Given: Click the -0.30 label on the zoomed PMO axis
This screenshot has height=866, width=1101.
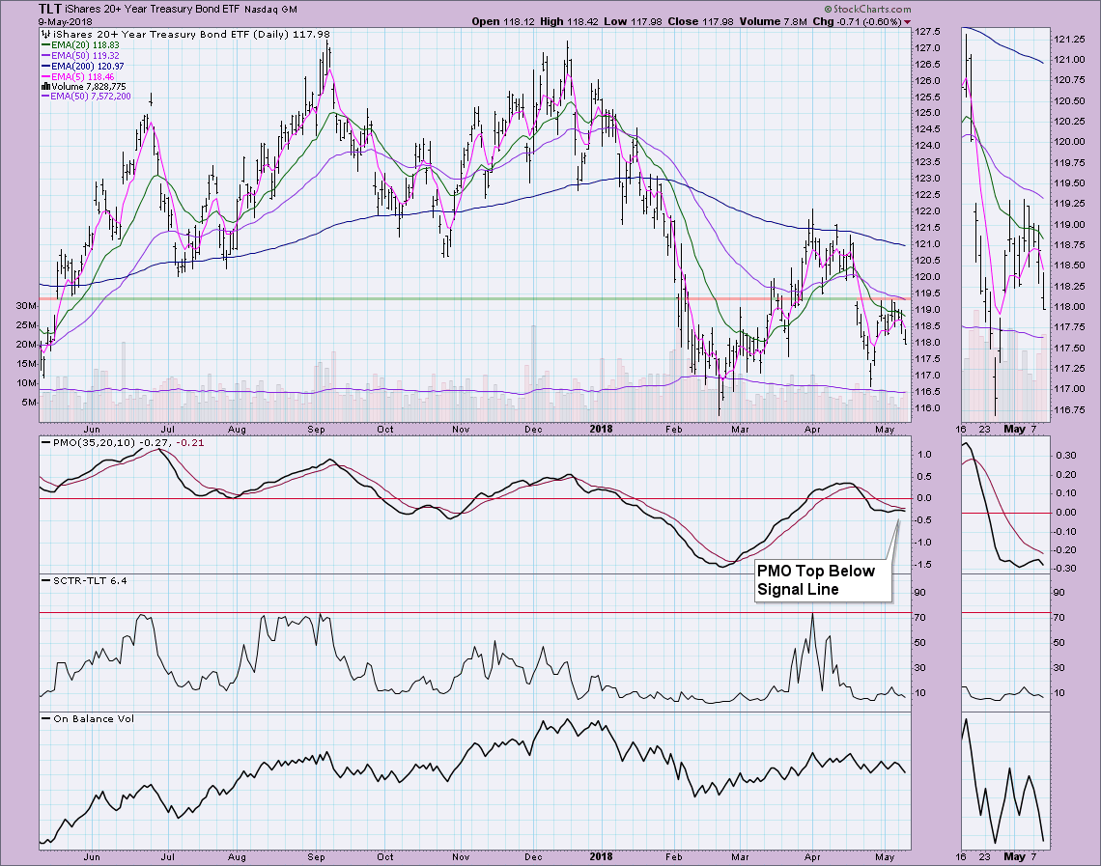Looking at the screenshot, I should pos(1065,569).
